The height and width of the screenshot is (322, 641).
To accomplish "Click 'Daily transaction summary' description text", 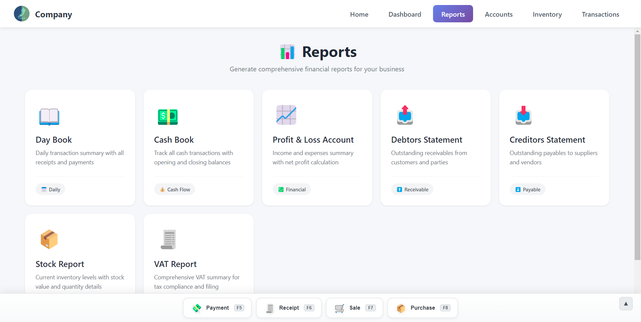I will click(x=80, y=158).
